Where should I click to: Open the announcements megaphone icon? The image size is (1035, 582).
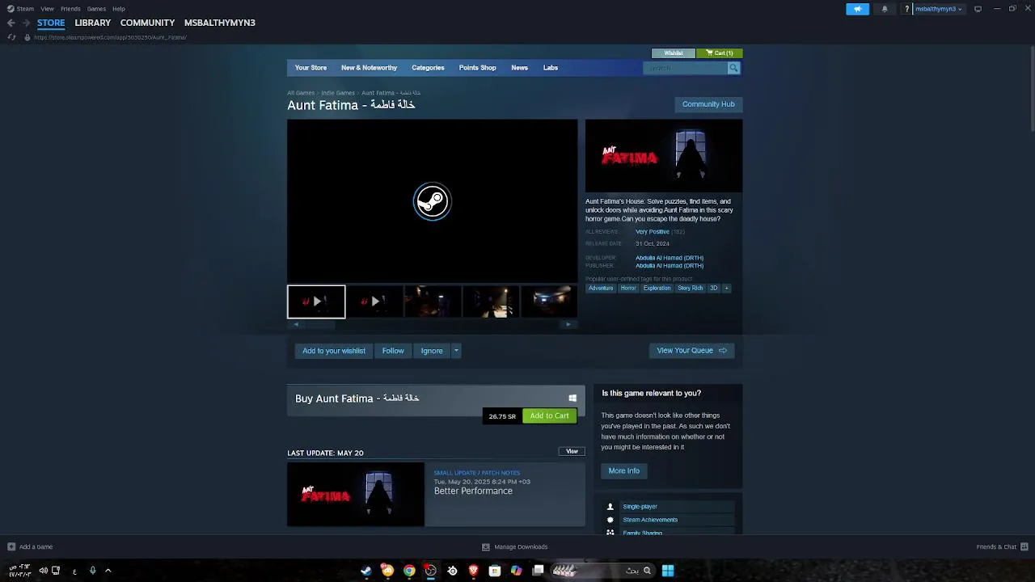click(857, 9)
